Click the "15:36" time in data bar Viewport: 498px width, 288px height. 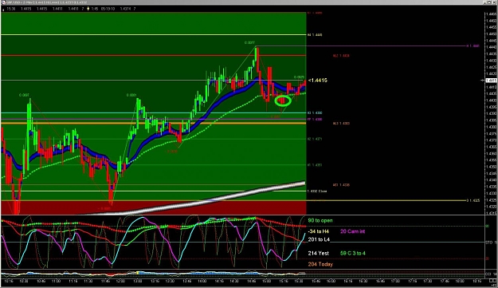(11, 9)
